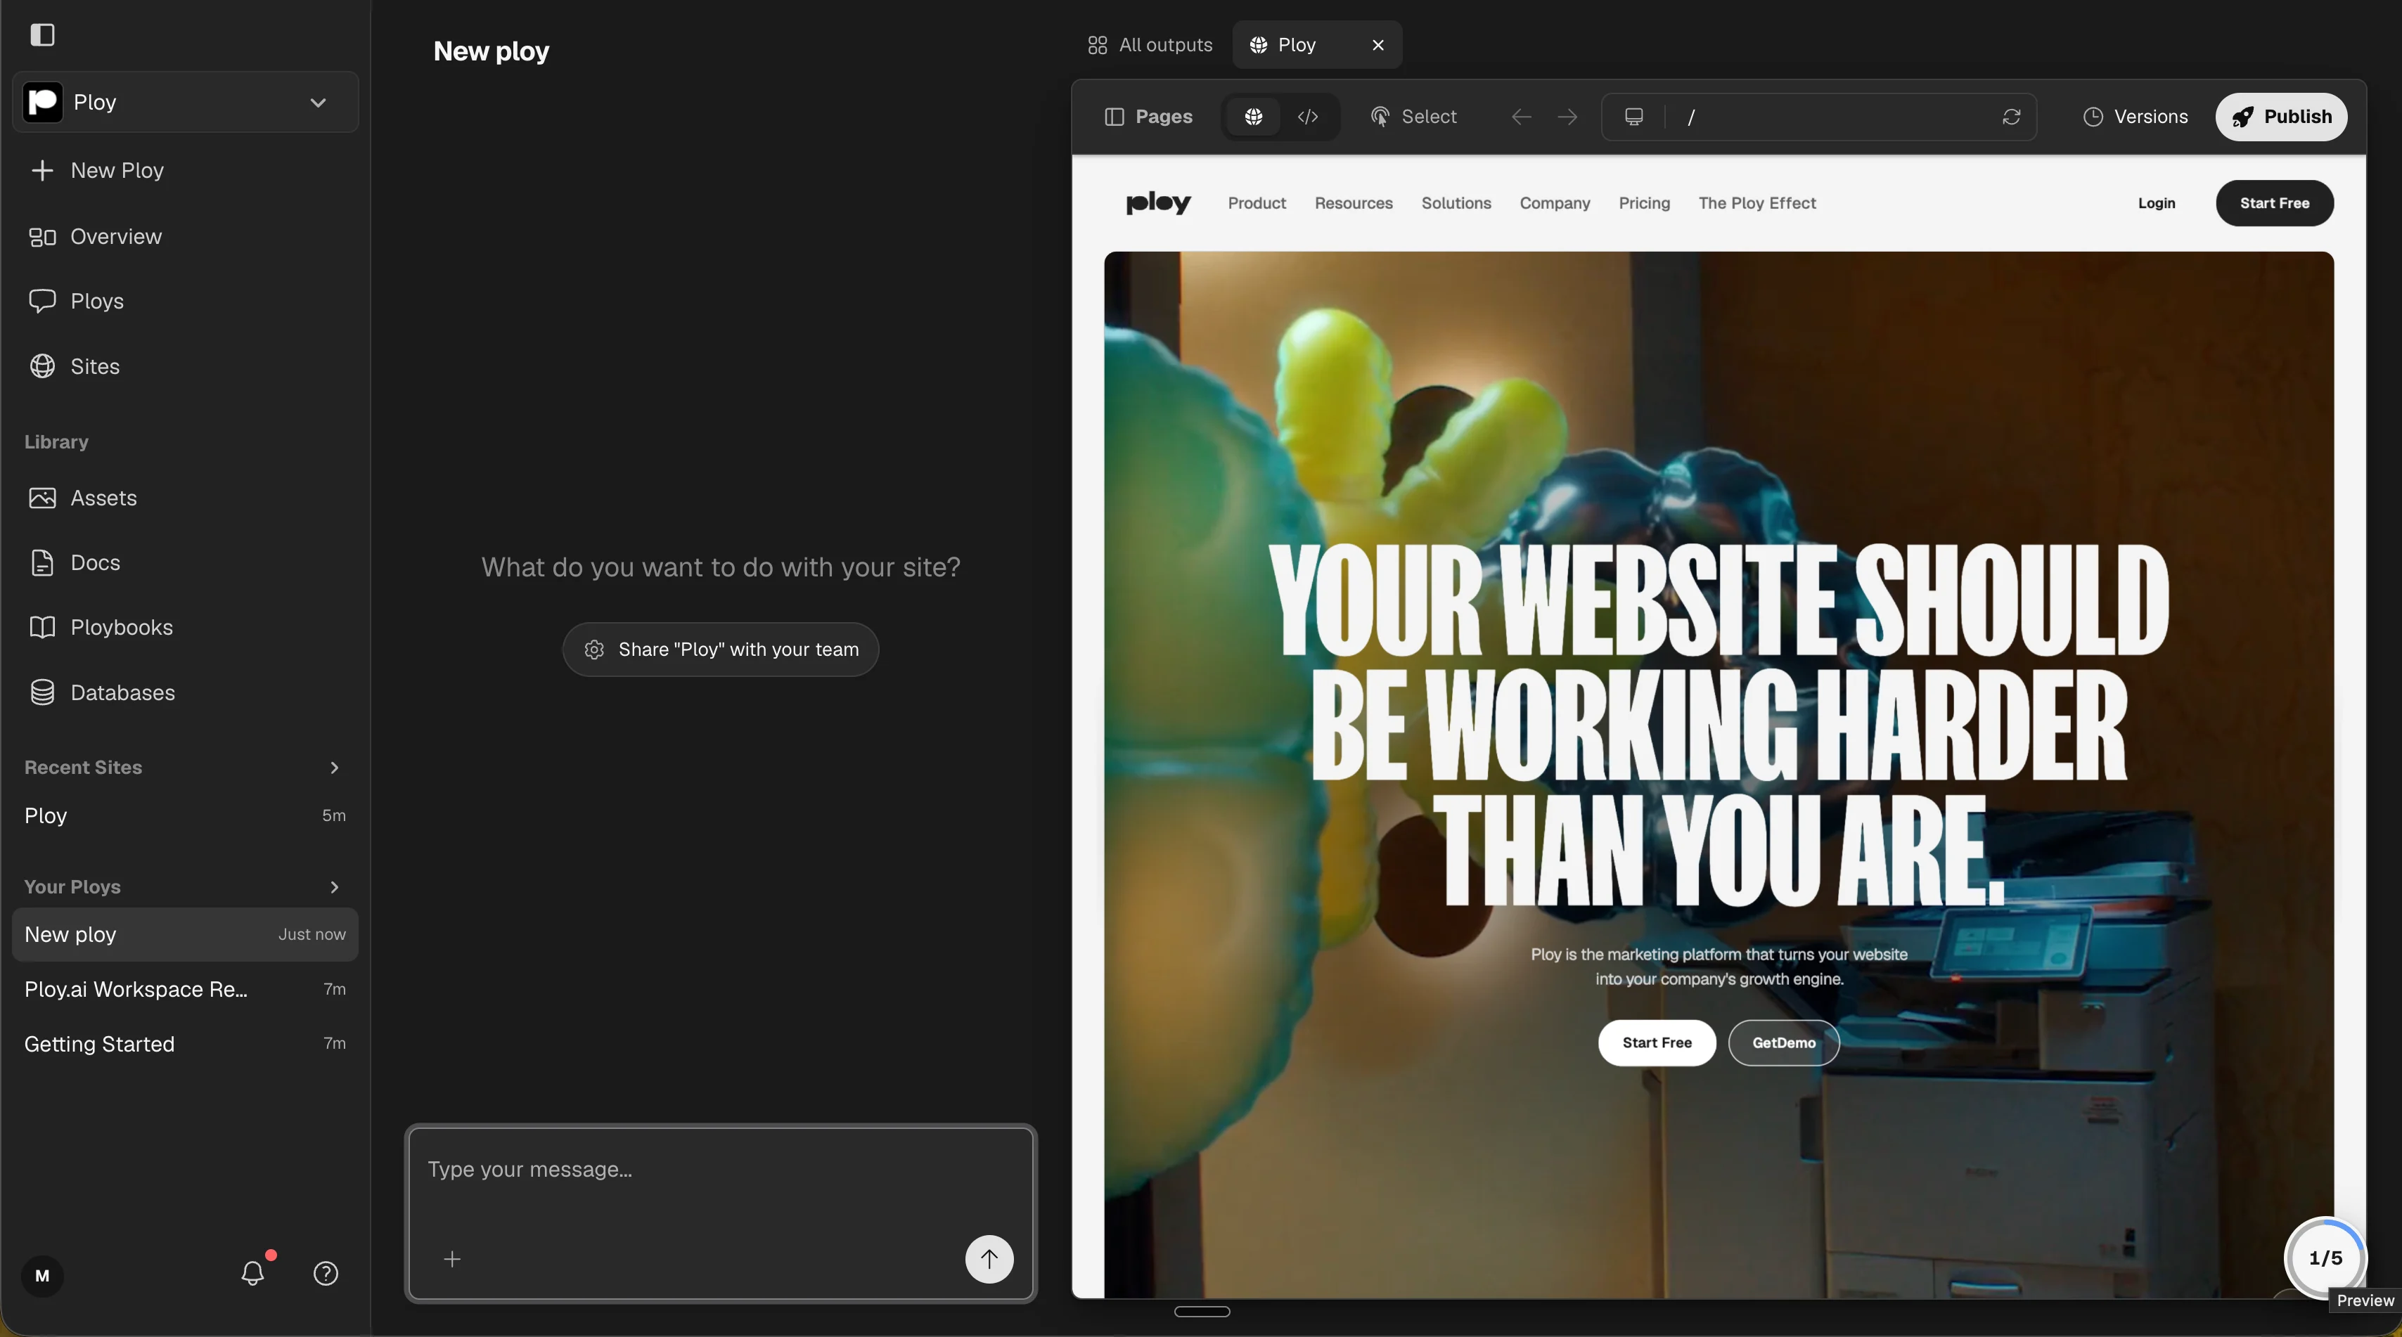Open the help question mark icon
Screen dimensions: 2402x1337
coord(326,1274)
